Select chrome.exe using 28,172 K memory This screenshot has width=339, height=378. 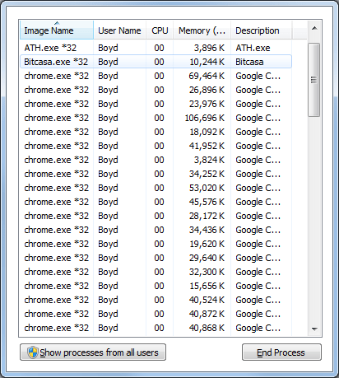[x=156, y=216]
